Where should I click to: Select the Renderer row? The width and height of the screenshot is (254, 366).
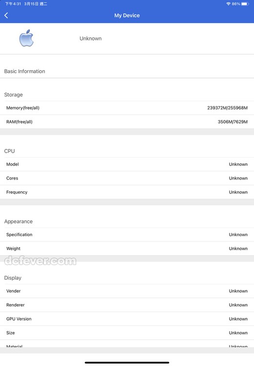[127, 305]
